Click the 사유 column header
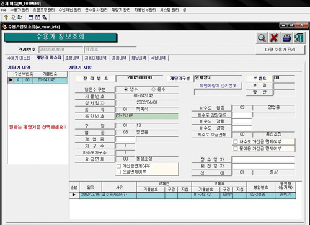The height and width of the screenshot is (225, 310). [119, 187]
